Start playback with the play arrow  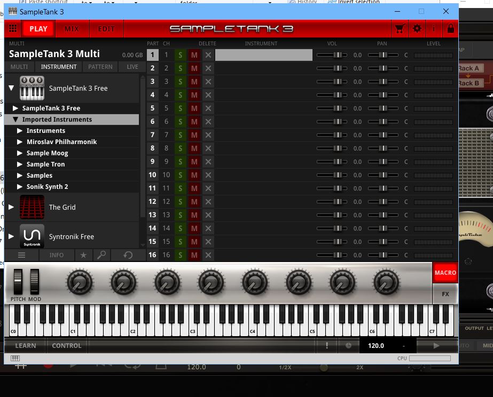coord(436,345)
